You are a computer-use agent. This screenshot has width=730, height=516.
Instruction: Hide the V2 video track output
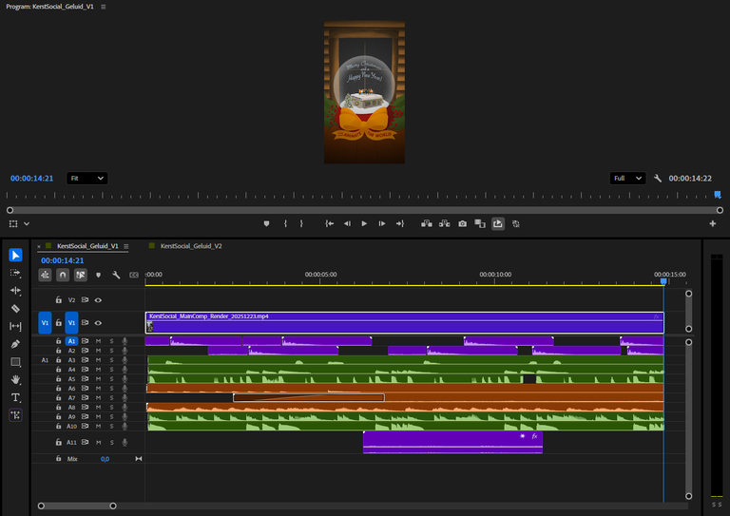pyautogui.click(x=98, y=299)
